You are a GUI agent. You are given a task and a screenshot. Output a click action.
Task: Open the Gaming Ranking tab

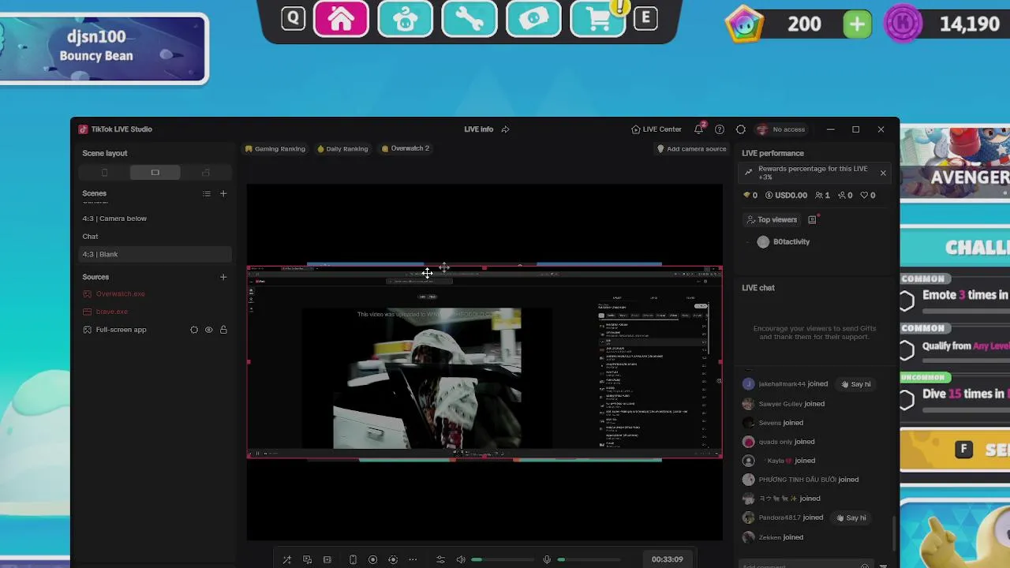click(275, 148)
